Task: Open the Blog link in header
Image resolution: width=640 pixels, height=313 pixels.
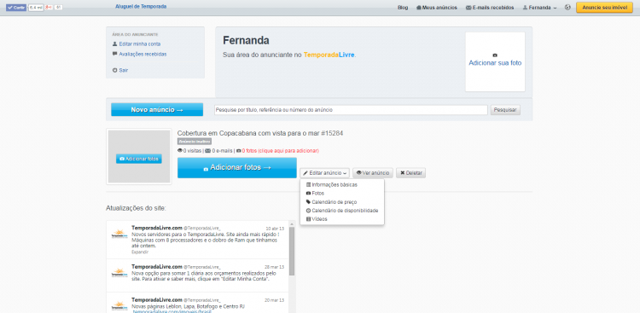Action: (x=403, y=8)
